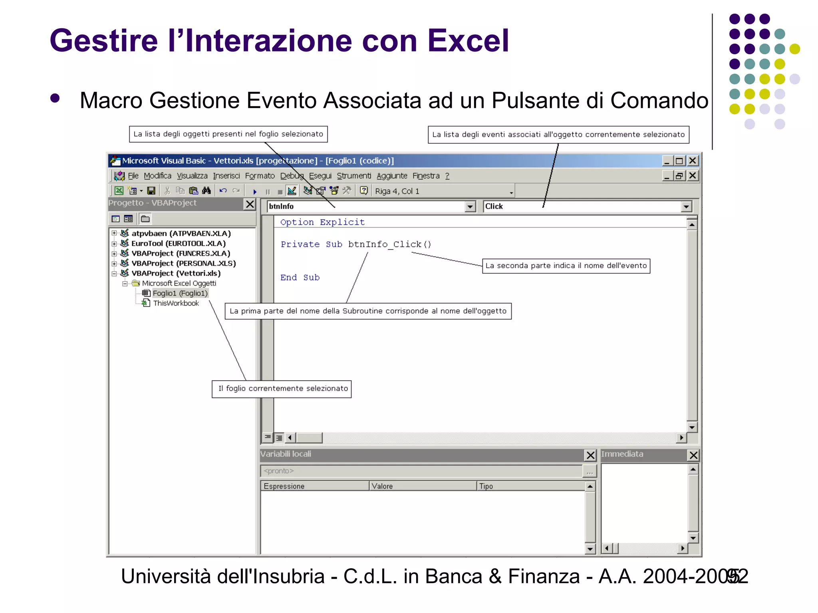Click the Visual Basic Help question icon
Image resolution: width=818 pixels, height=613 pixels.
363,191
